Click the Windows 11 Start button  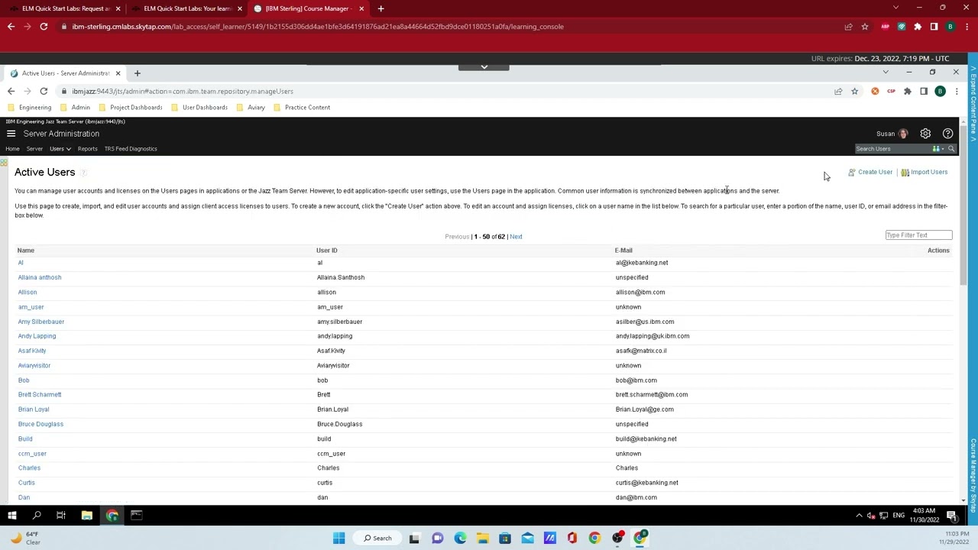tap(338, 539)
